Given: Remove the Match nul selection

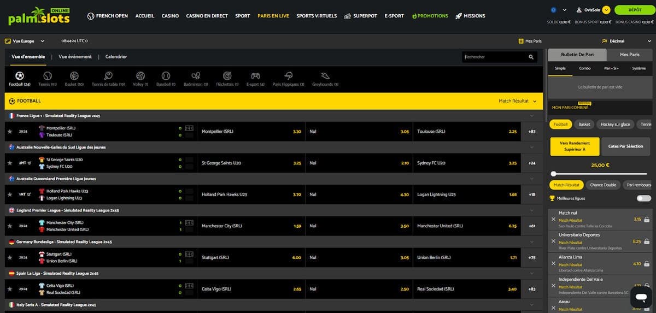Looking at the screenshot, I should [554, 219].
